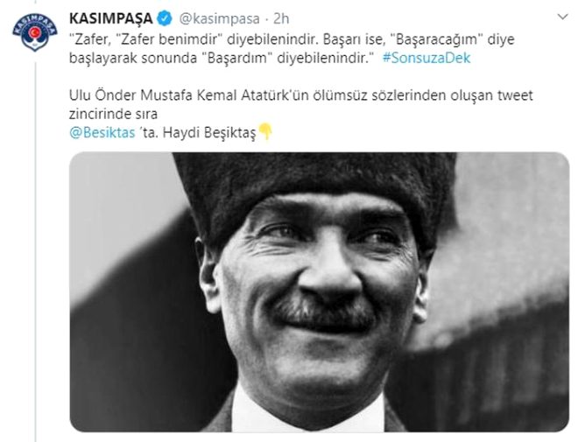Open the 2h tweet timestamp
The image size is (578, 442).
coord(281,18)
